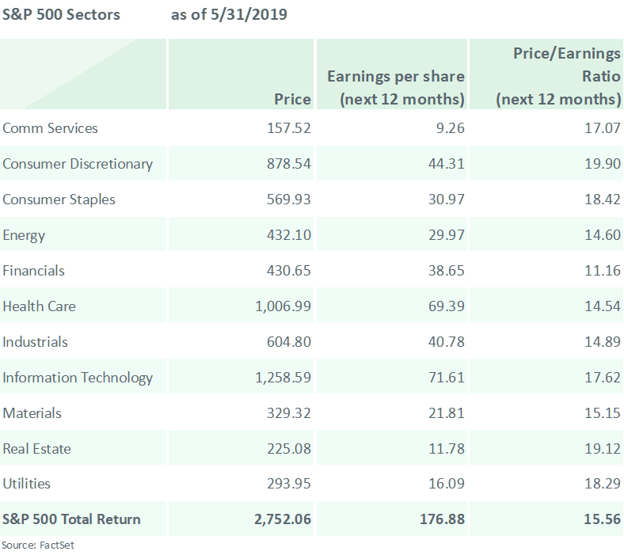Image resolution: width=624 pixels, height=555 pixels.
Task: Click Consumer Discretionary EPS value 44.31
Action: coord(447,164)
